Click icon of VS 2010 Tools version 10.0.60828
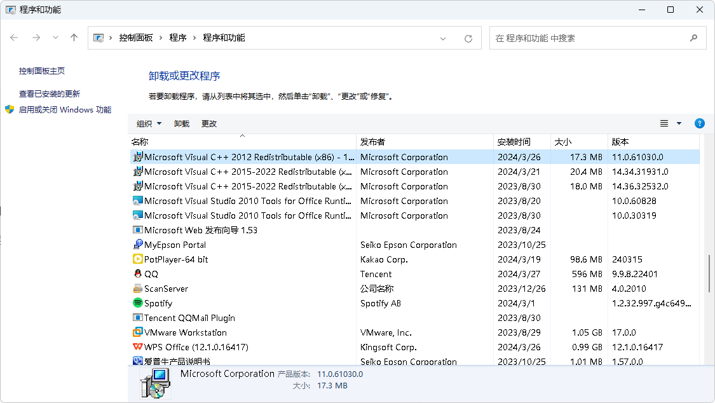The width and height of the screenshot is (715, 403). [x=138, y=201]
